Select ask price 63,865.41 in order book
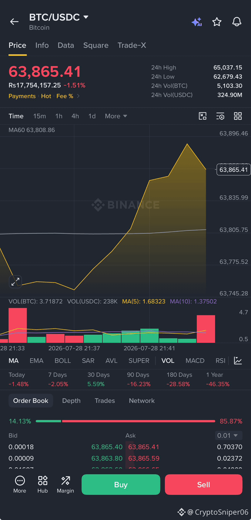Screen dimensions: 251x520 (144, 447)
